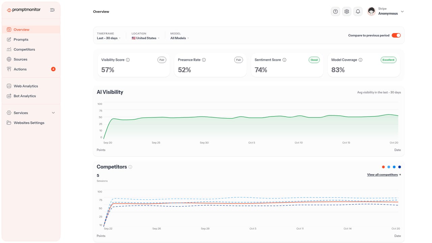Click the Bot Analytics icon
The image size is (432, 243).
(x=9, y=96)
